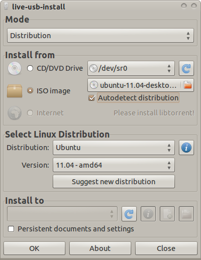The height and width of the screenshot is (260, 201).
Task: Refresh the Install to device list
Action: [129, 214]
